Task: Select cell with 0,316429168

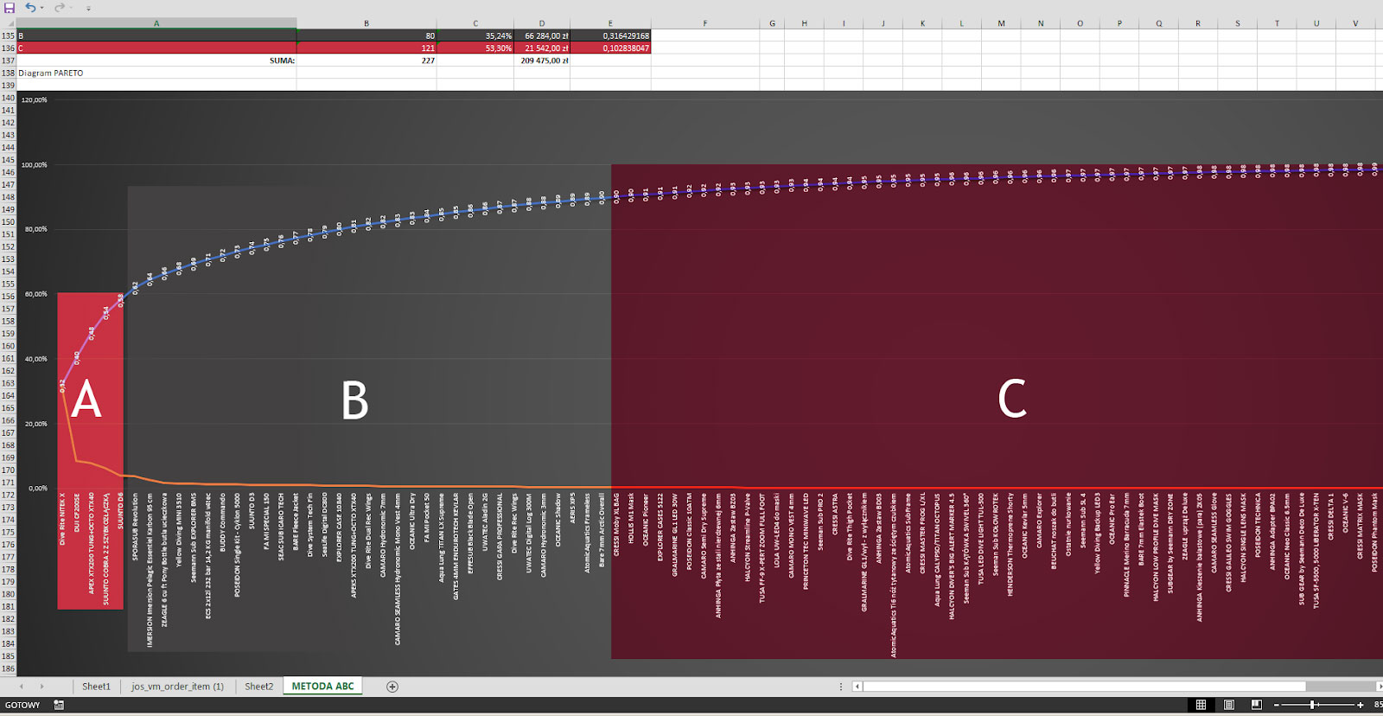Action: (610, 35)
